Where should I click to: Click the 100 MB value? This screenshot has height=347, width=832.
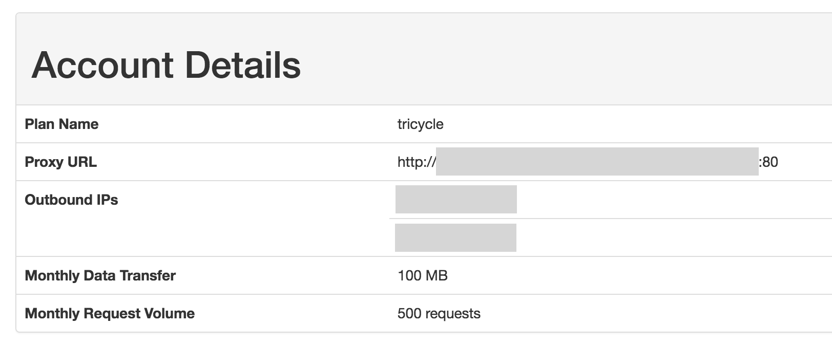(422, 276)
